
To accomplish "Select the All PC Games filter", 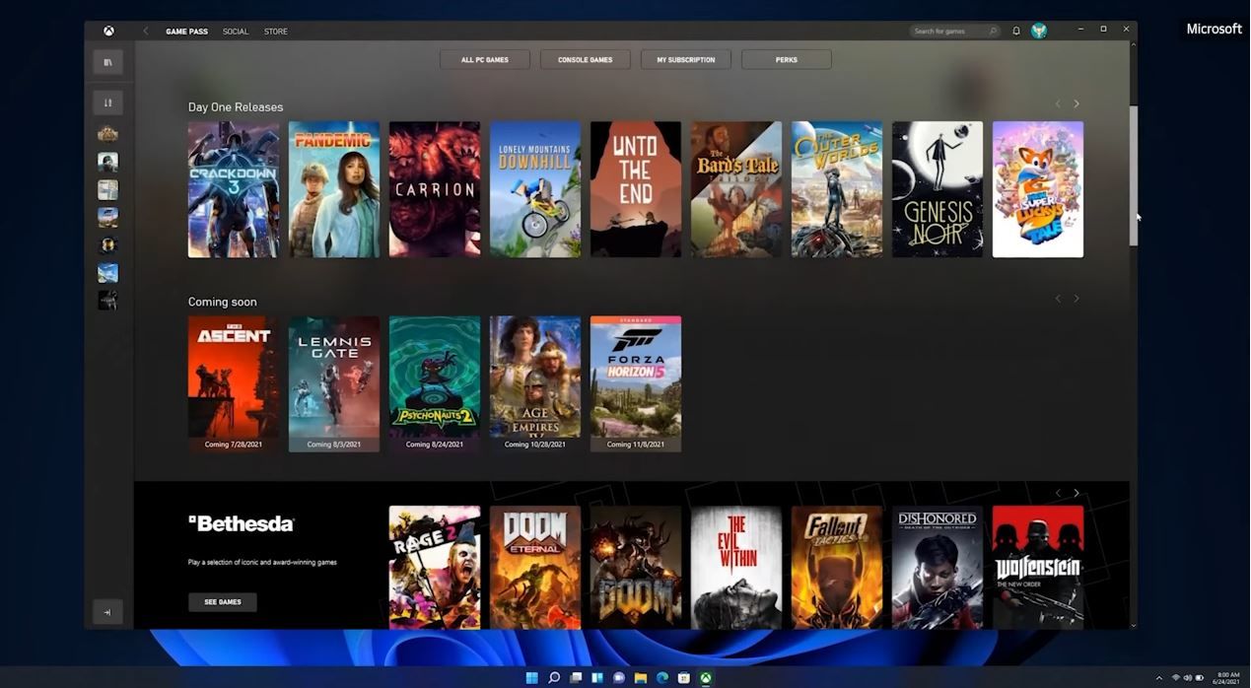I will (485, 60).
